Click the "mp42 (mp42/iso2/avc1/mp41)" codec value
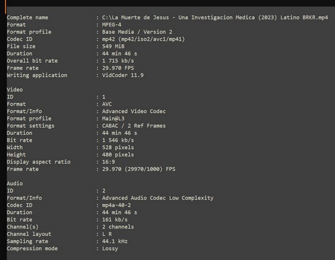 (x=143, y=39)
